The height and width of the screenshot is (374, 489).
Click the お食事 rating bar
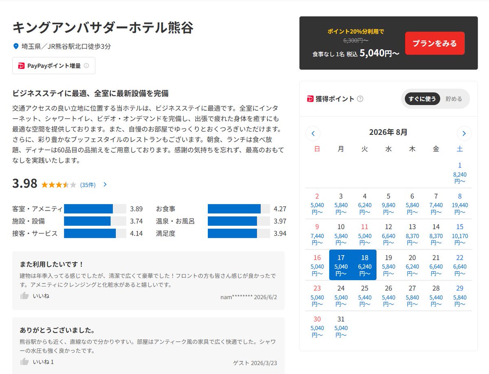tap(239, 209)
